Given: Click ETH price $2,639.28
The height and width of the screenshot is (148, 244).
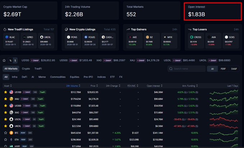Looking at the screenshot, I should point(93,140).
